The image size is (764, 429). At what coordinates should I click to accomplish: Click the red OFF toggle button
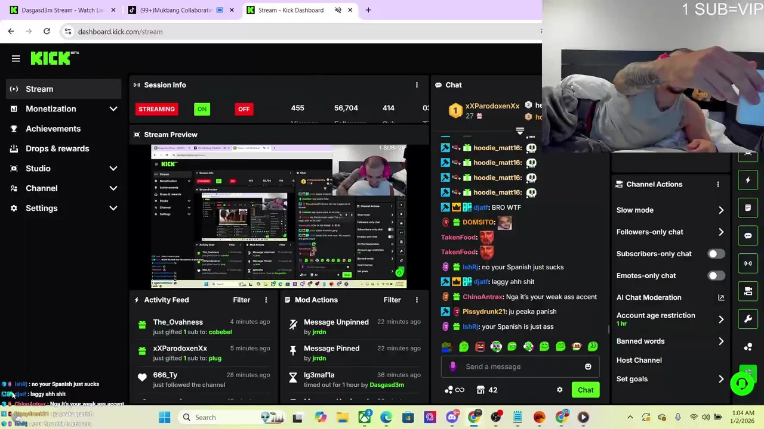[x=244, y=109]
